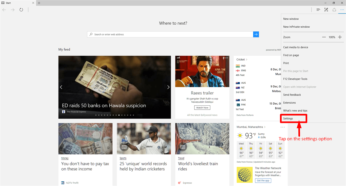The width and height of the screenshot is (346, 186).
Task: Make a Web Note icon
Action: click(x=326, y=10)
